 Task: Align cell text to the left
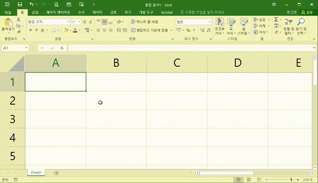[x=98, y=30]
